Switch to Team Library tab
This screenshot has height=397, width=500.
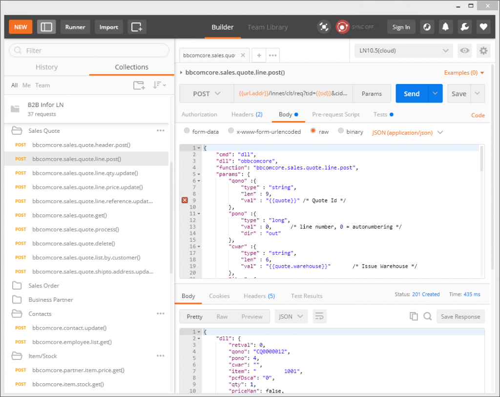coord(268,27)
